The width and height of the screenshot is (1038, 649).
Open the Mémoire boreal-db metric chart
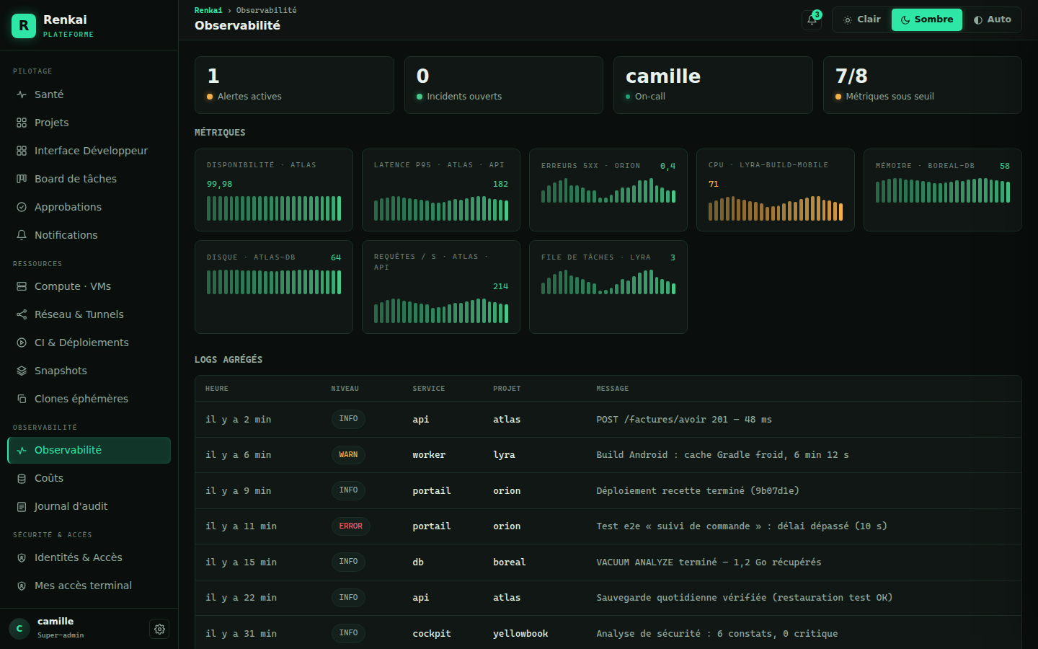click(x=943, y=190)
